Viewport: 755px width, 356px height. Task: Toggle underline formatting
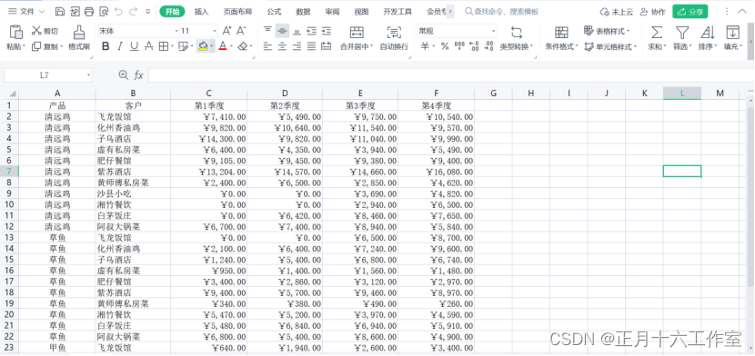135,46
